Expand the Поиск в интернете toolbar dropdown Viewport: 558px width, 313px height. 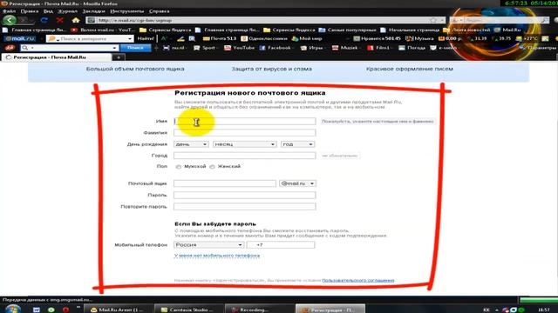click(130, 38)
